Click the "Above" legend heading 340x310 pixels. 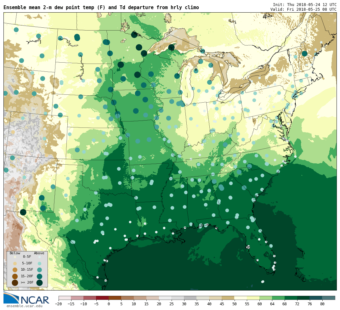(x=39, y=253)
